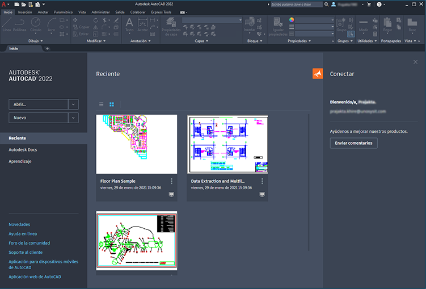Click the Insertar block icon

[250, 25]
